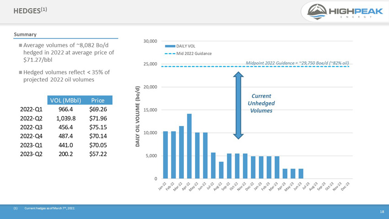
Task: Click the VOL (MBbl) column header
Action: tap(65, 100)
